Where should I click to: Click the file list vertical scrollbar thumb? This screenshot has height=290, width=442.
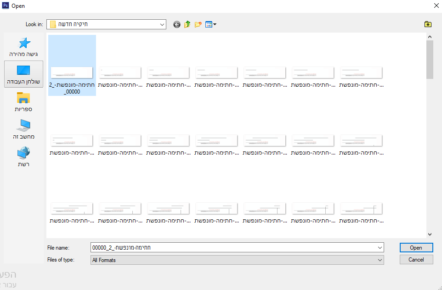point(430,60)
